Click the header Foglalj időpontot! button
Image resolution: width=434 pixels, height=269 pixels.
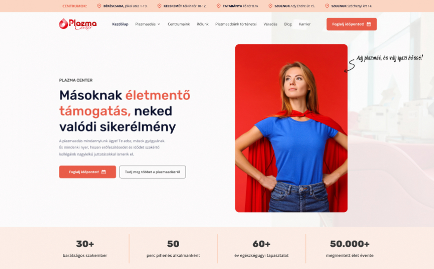click(x=351, y=25)
